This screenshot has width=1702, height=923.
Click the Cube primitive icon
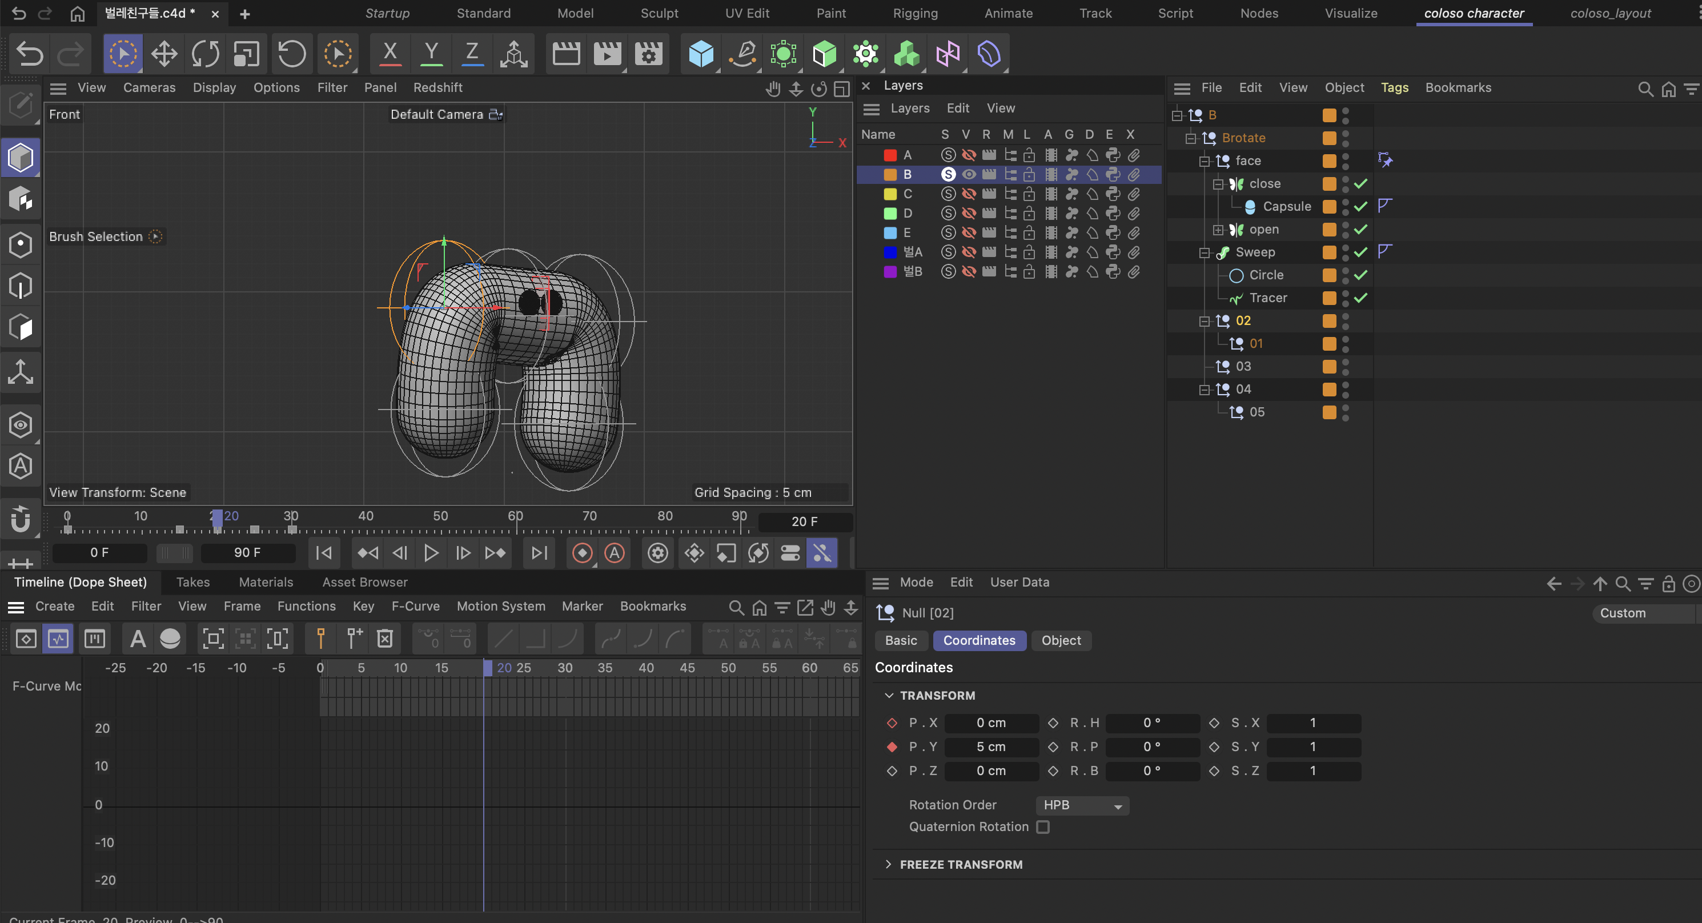(x=701, y=54)
